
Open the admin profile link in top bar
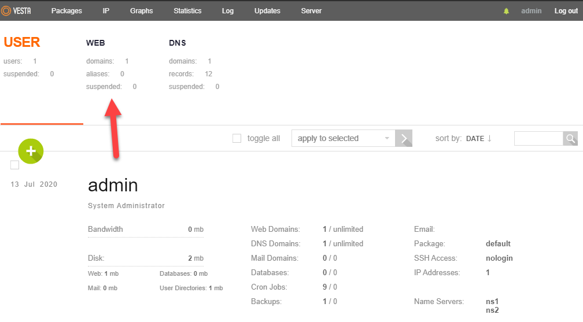531,11
